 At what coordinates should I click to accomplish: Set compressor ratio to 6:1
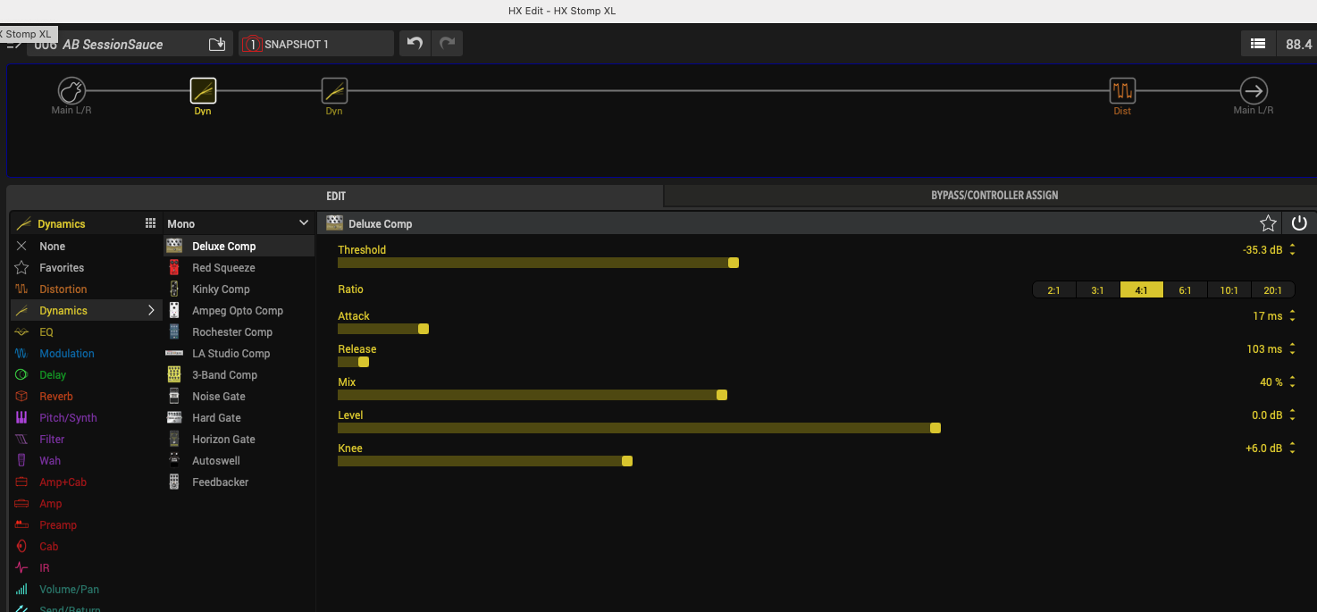pyautogui.click(x=1185, y=289)
